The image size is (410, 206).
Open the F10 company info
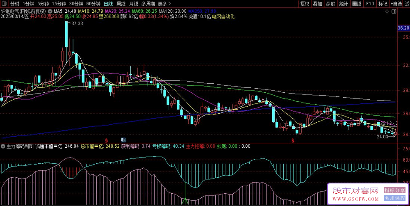click(370, 4)
